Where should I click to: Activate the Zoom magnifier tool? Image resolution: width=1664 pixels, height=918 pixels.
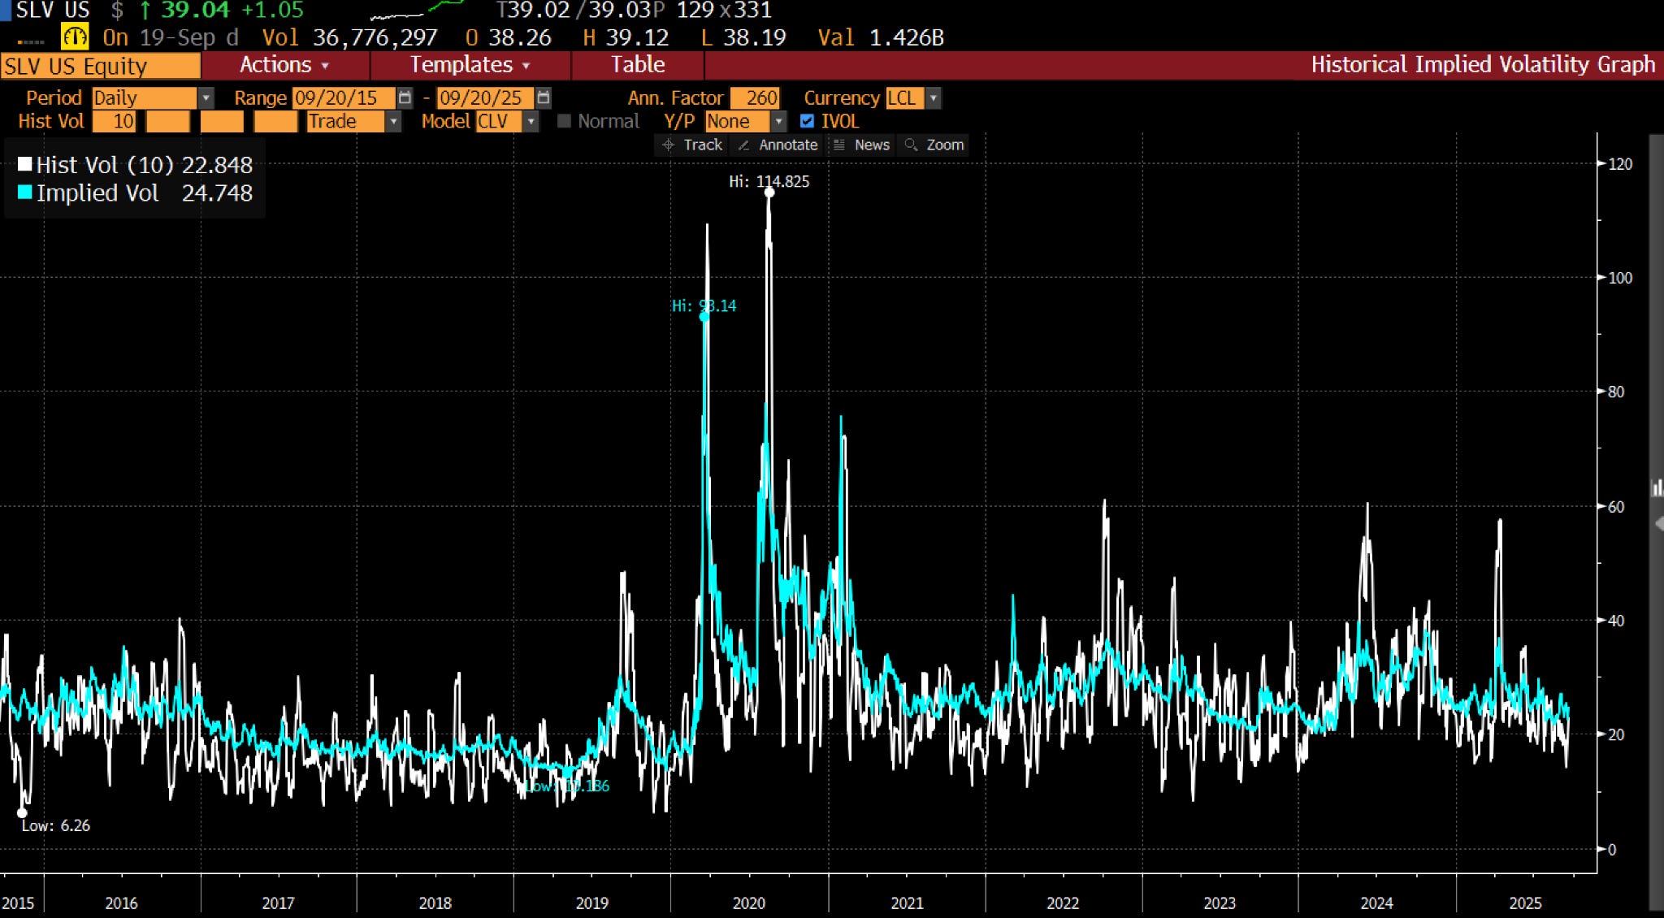point(934,145)
